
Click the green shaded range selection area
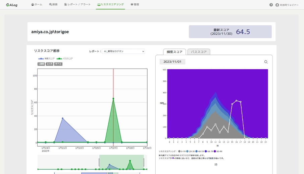coord(121,162)
